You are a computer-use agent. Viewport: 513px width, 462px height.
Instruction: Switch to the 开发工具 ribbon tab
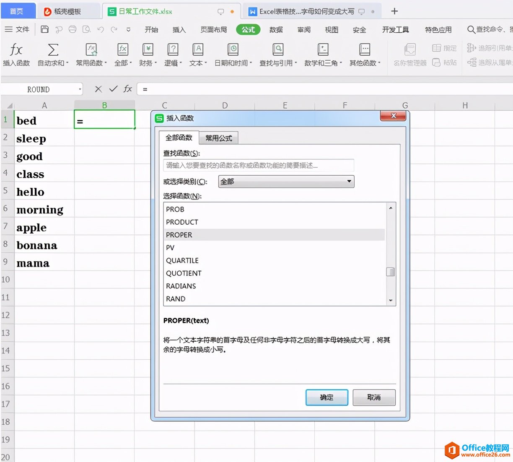(395, 30)
